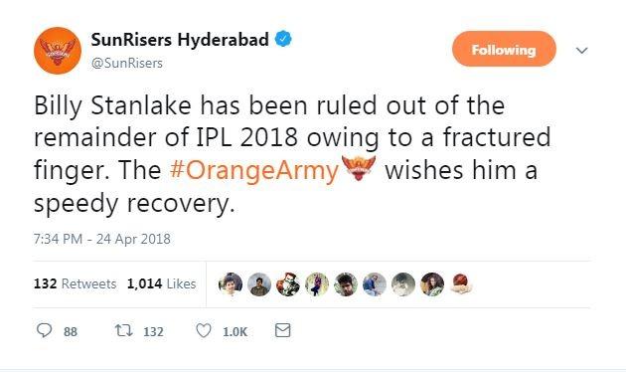Click the 1.0K likes count
Screen dimensions: 626x372
point(235,331)
